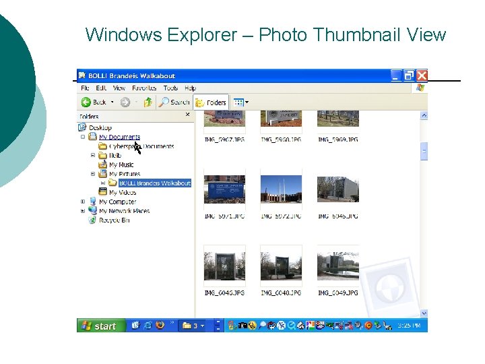Click the Views thumbnail grid icon
The height and width of the screenshot is (364, 485).
[x=238, y=102]
